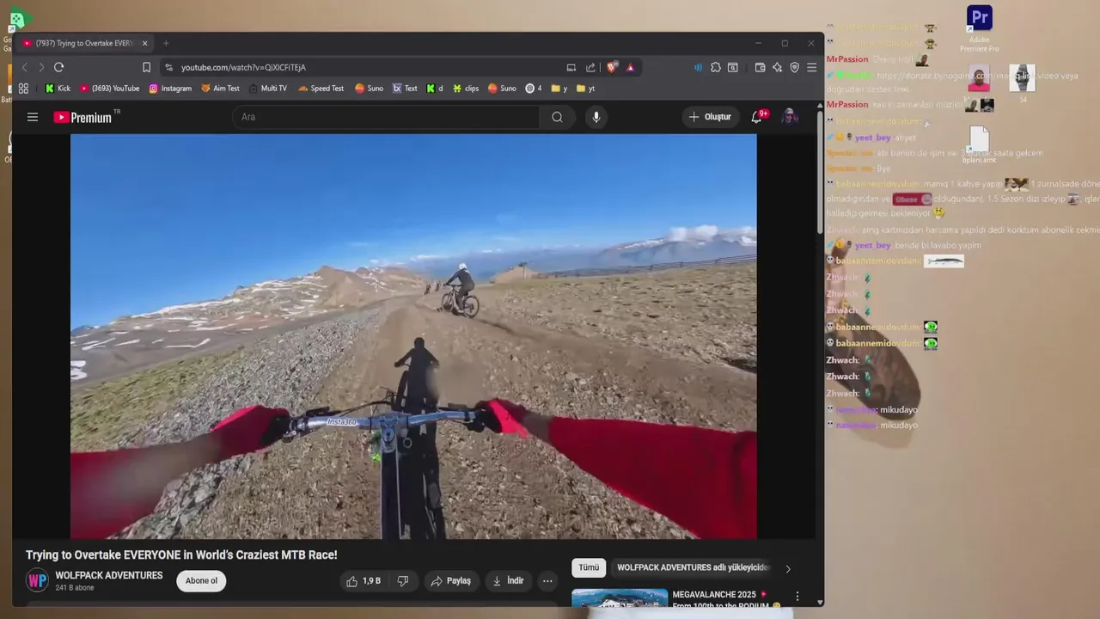1100x619 pixels.
Task: Select the current YouTube browser tab
Action: click(86, 43)
